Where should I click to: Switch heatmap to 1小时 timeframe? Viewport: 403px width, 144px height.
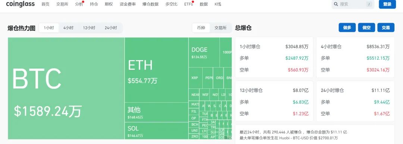tap(49, 28)
